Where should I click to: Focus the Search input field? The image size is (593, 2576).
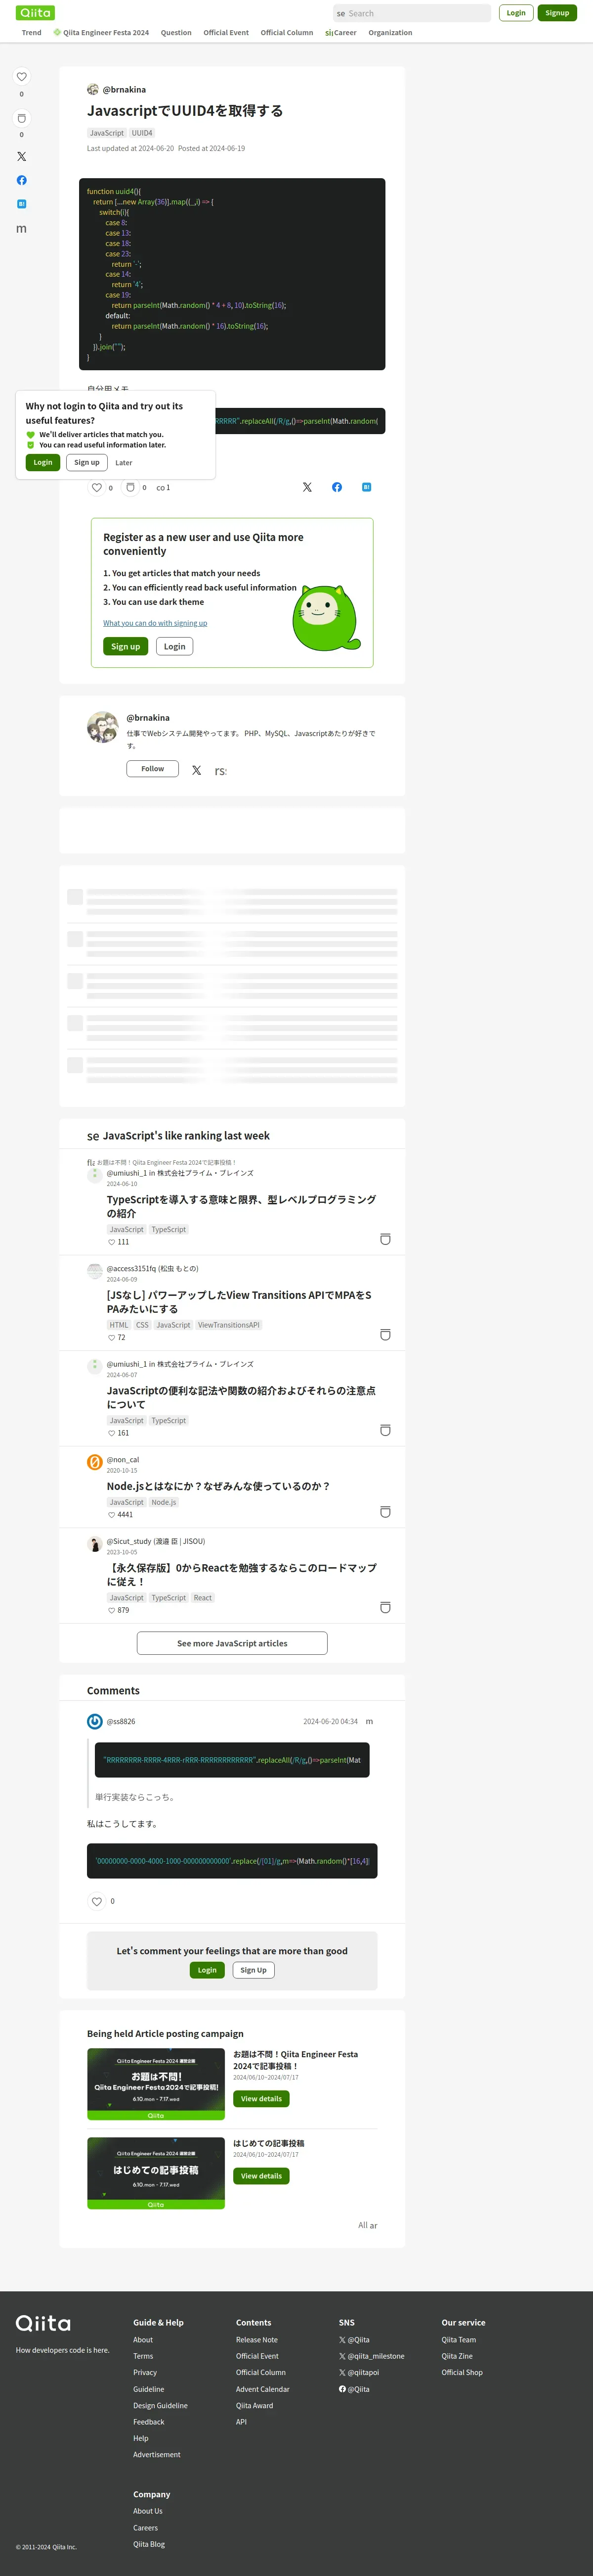point(412,13)
